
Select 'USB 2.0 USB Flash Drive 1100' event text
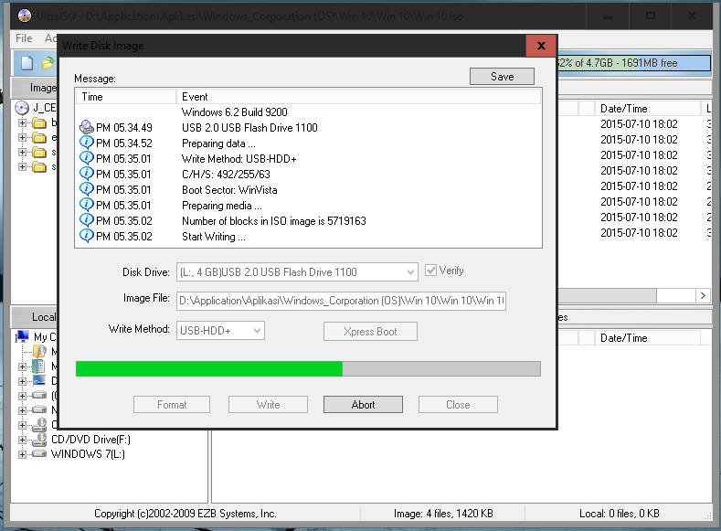tap(249, 128)
